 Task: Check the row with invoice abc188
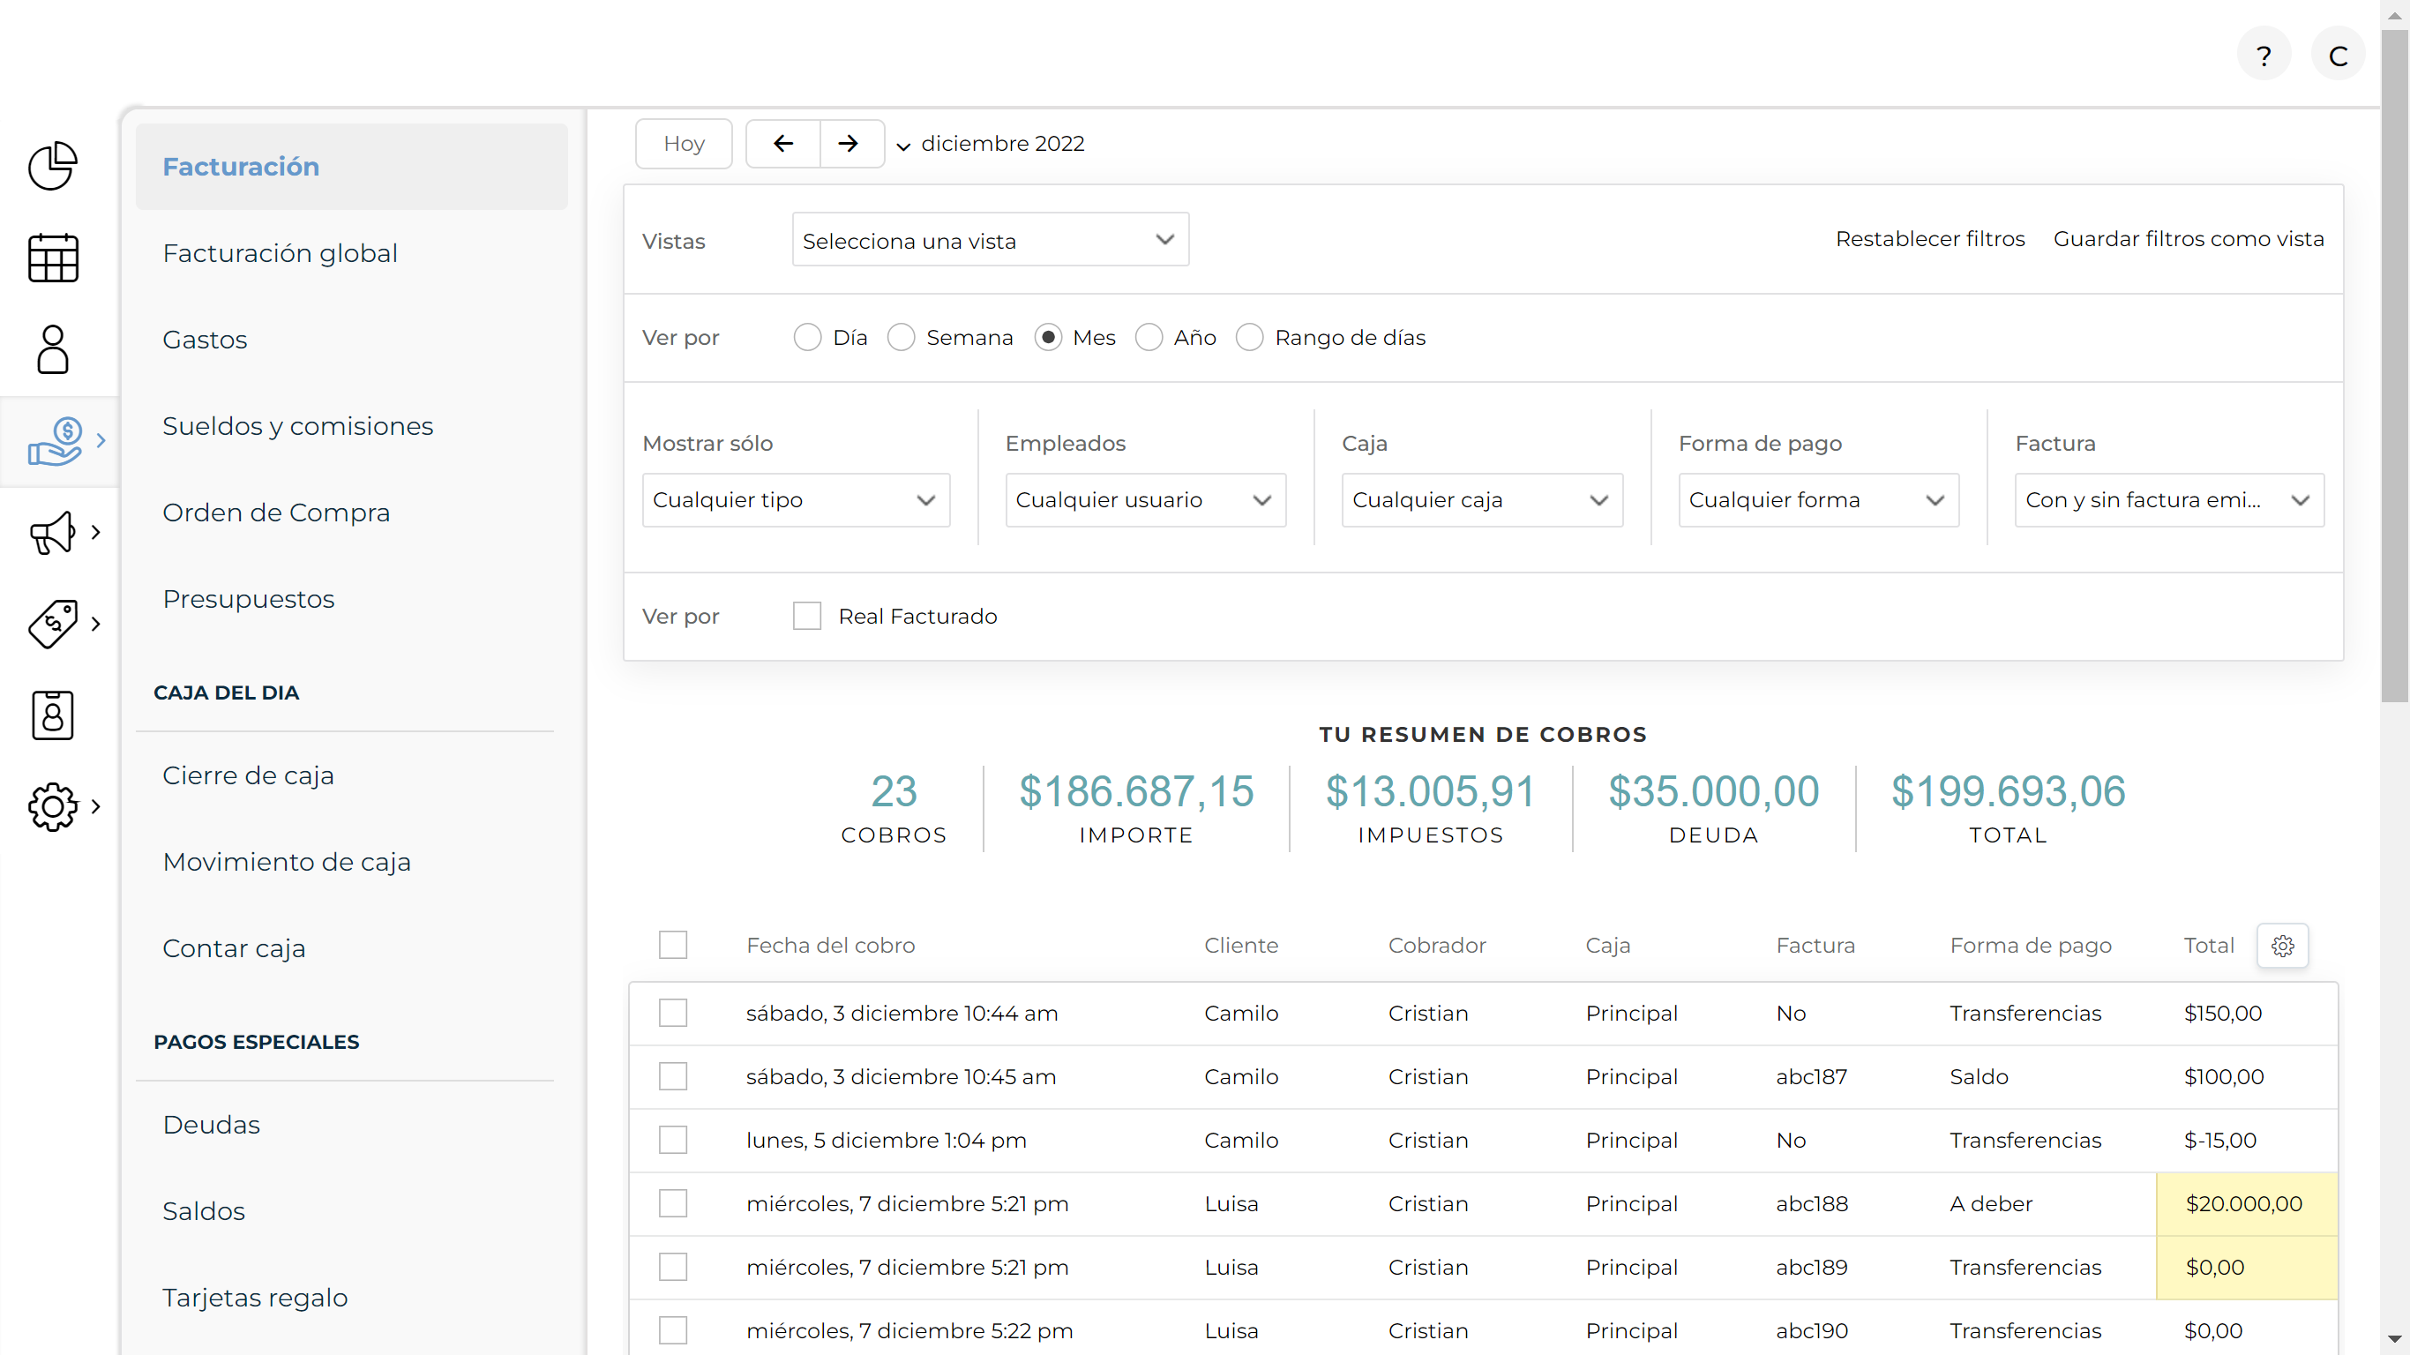click(x=673, y=1203)
